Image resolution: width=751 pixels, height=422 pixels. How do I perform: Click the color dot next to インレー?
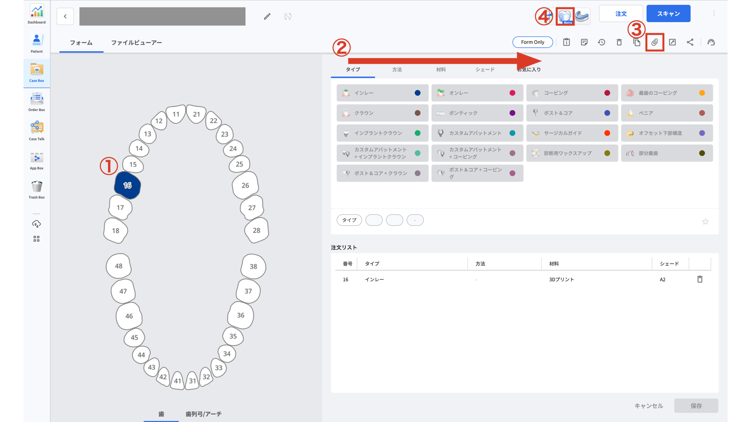pyautogui.click(x=417, y=93)
